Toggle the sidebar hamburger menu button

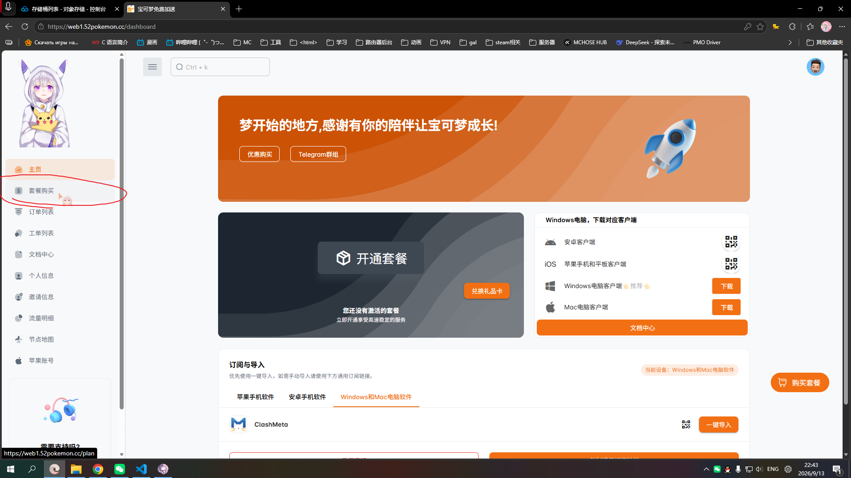tap(152, 67)
